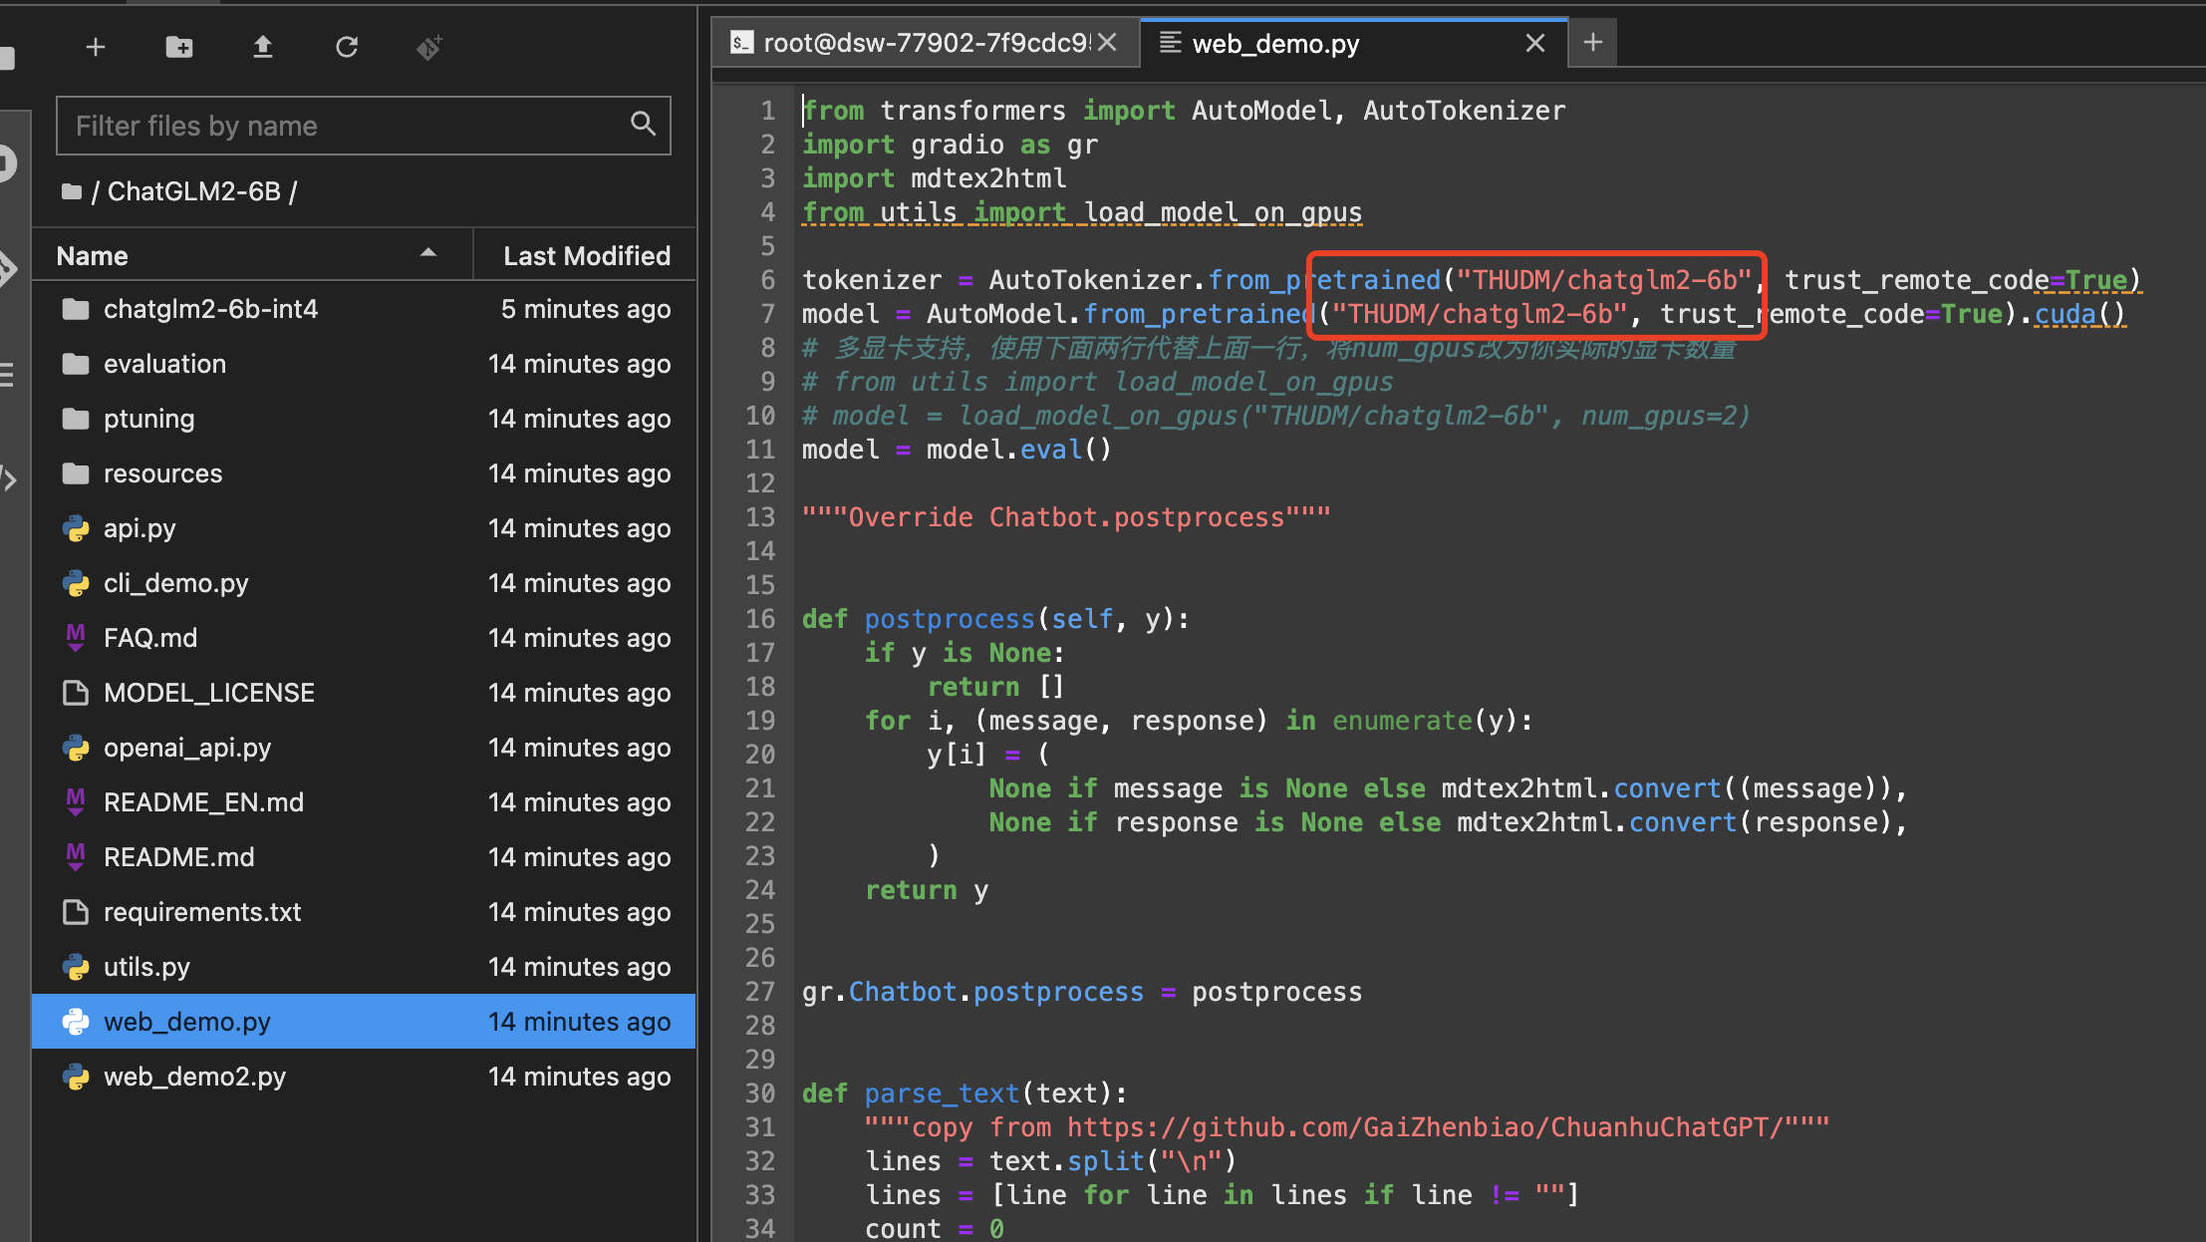The image size is (2206, 1242).
Task: Click the git clone toolbar icon
Action: (429, 47)
